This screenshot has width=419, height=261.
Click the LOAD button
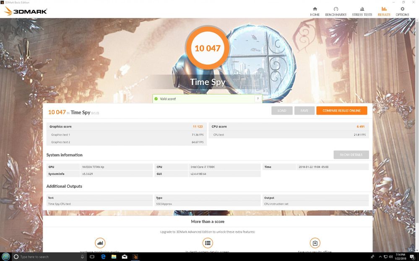tap(282, 111)
